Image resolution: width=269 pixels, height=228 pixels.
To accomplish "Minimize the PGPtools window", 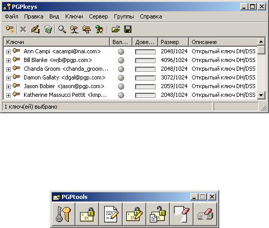I will click(194, 197).
